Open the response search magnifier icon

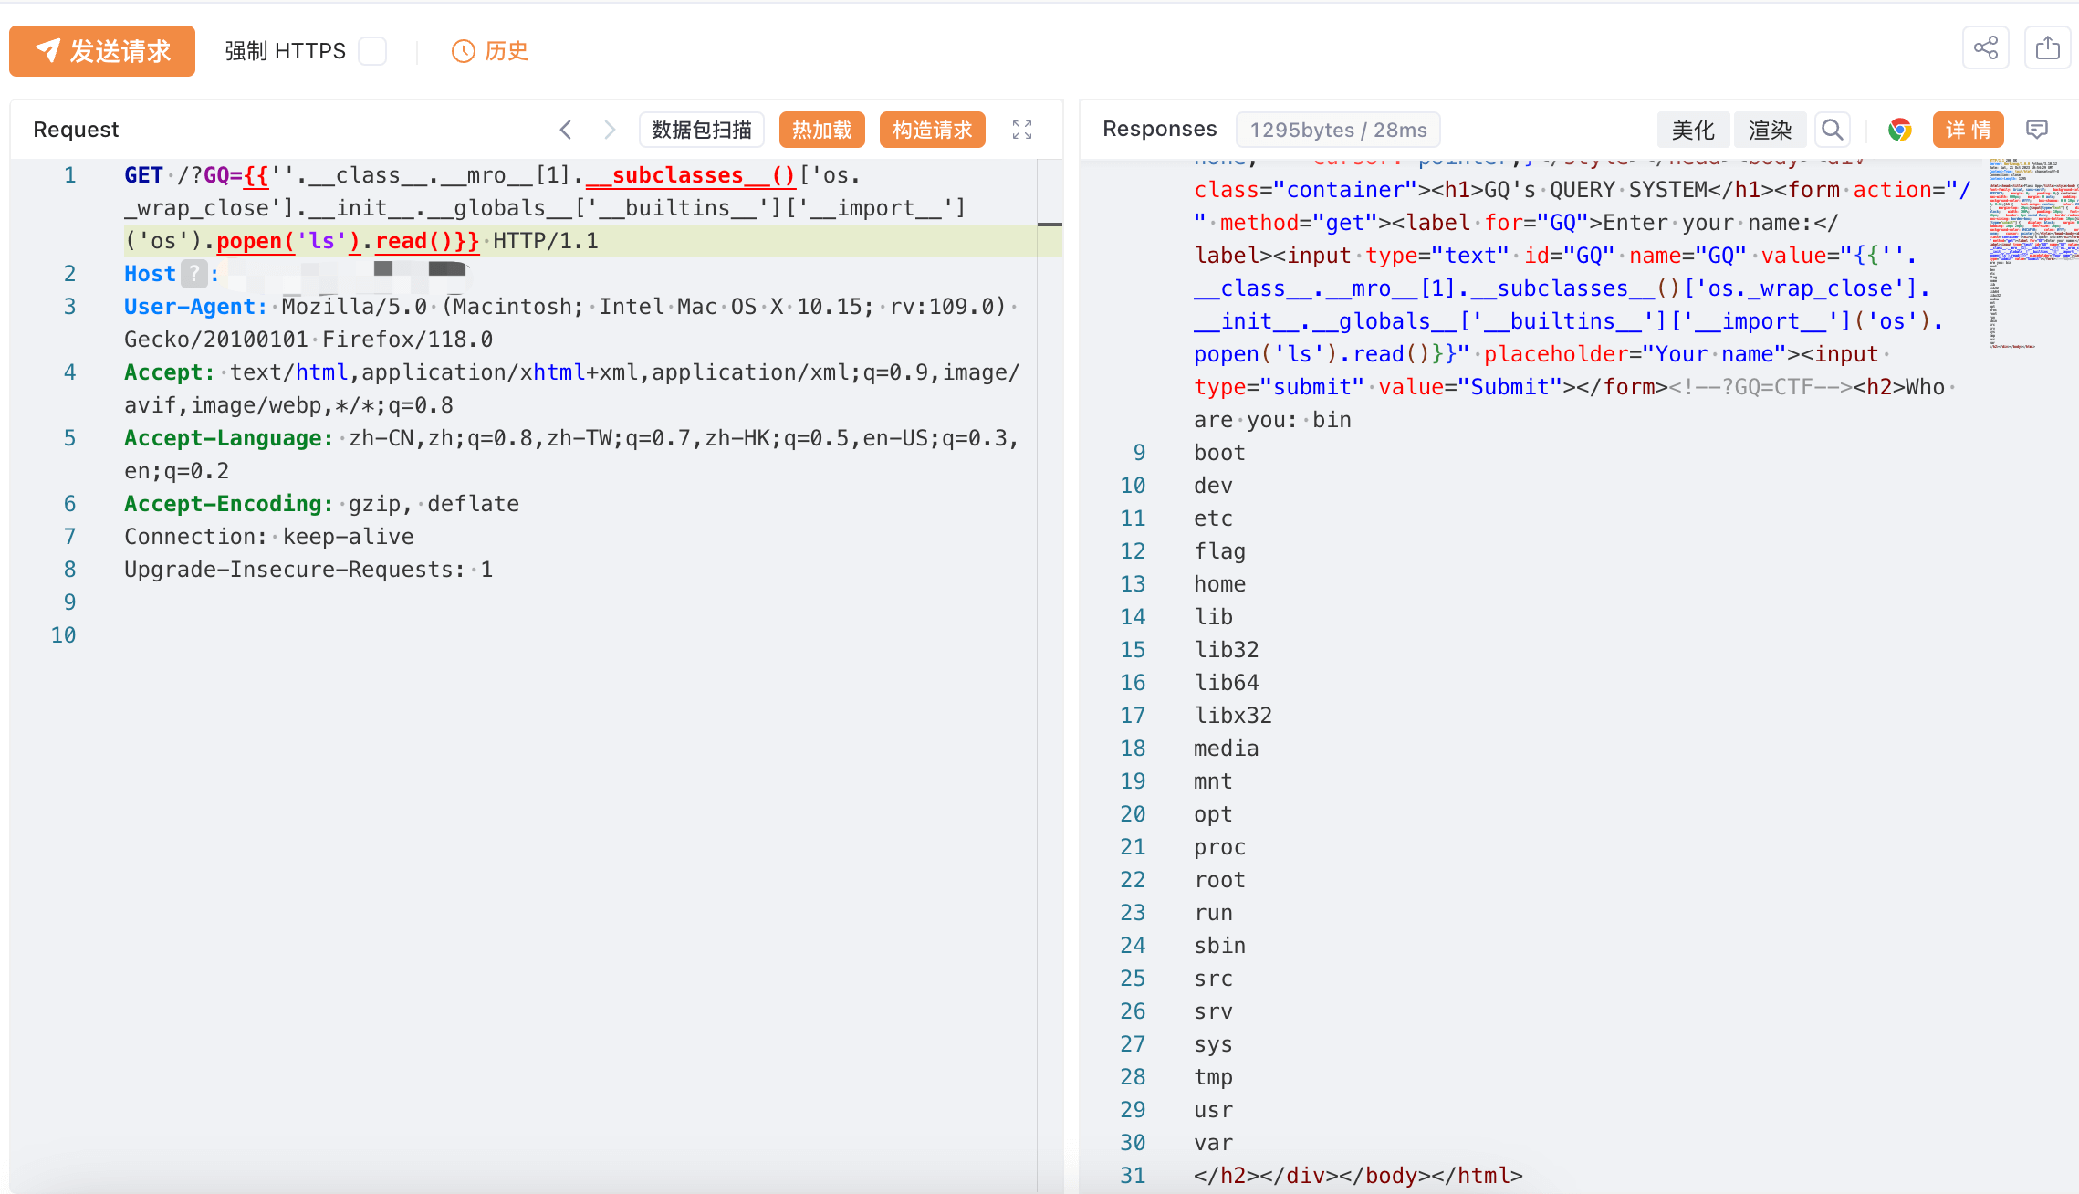pyautogui.click(x=1833, y=130)
